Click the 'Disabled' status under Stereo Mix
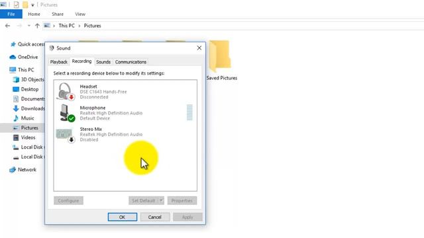 (89, 139)
